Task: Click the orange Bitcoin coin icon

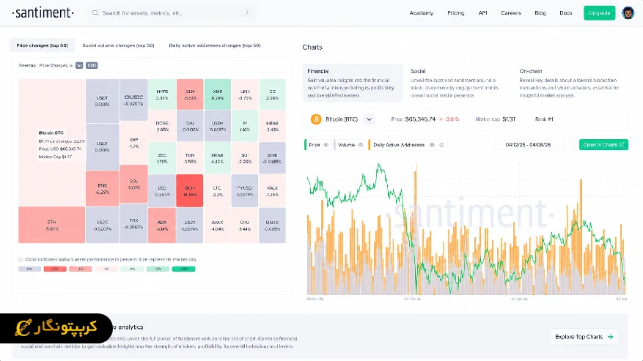Action: (316, 119)
